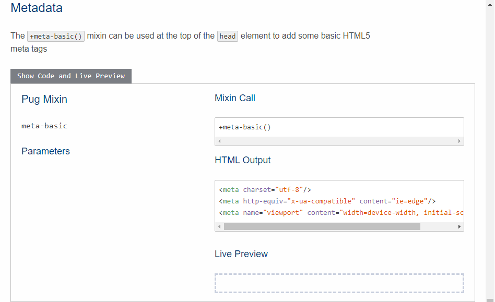
Task: Click the meta charset utf-8 code line
Action: 265,190
